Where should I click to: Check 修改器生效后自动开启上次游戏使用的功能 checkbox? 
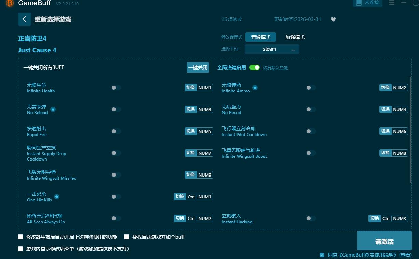point(21,237)
